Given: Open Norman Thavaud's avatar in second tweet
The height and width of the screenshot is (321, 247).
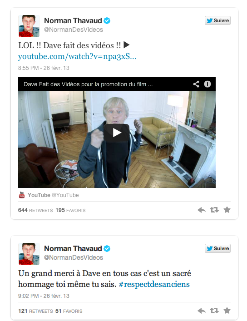Looking at the screenshot, I should (29, 254).
